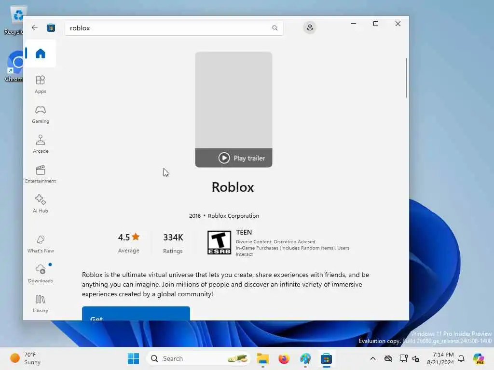The width and height of the screenshot is (494, 370).
Task: Go back with the back arrow
Action: (x=34, y=27)
